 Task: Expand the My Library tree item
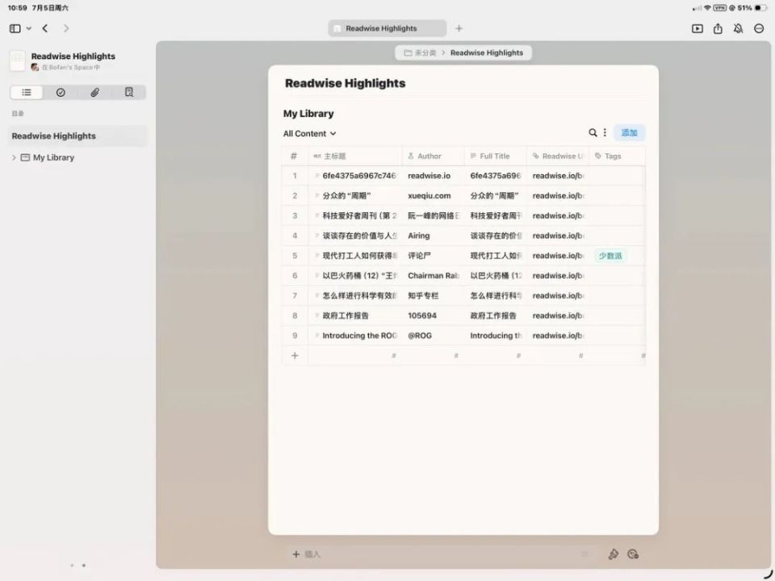(14, 157)
